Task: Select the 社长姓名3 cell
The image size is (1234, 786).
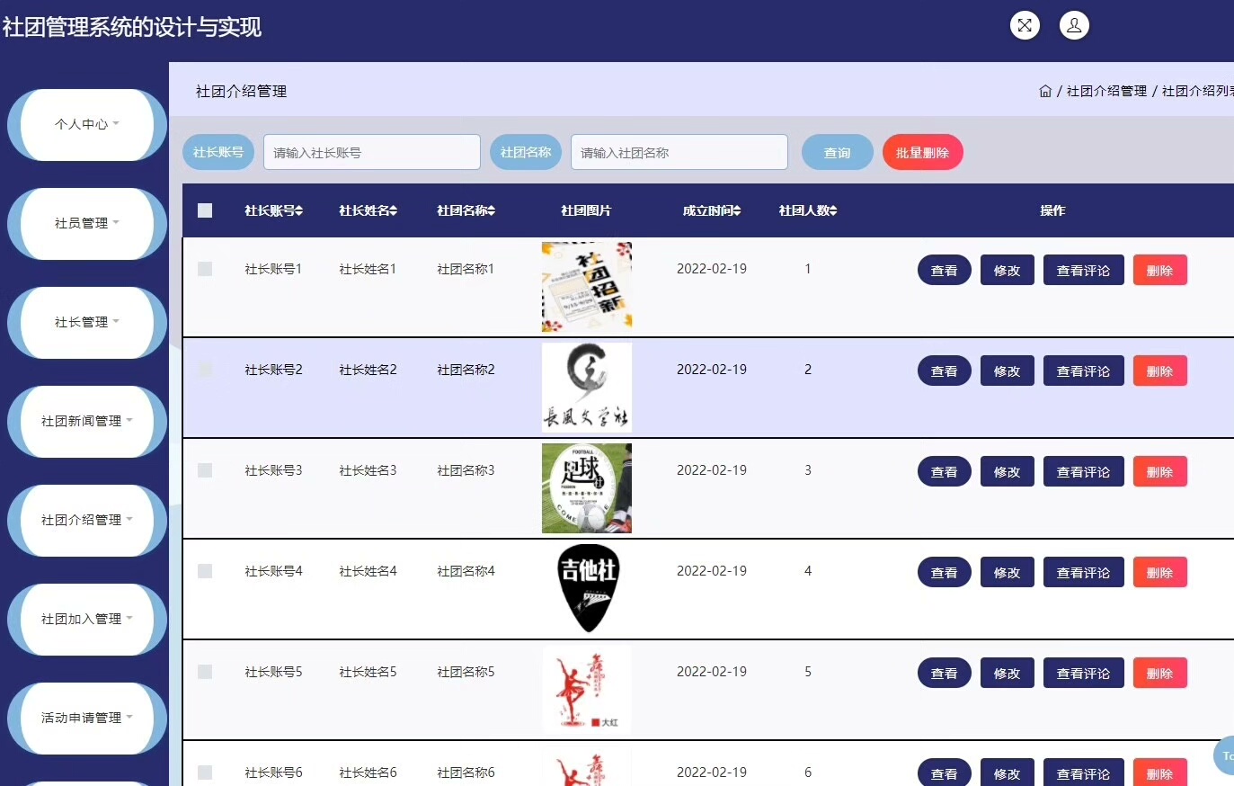Action: [368, 470]
